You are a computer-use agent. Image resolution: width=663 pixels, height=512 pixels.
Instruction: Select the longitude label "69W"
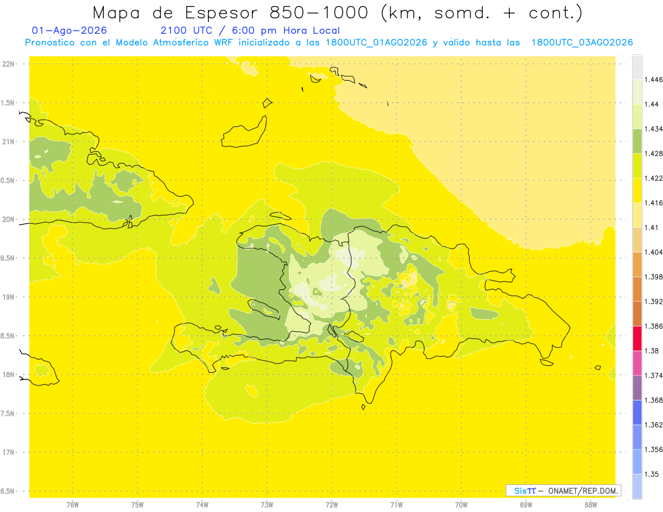coord(526,505)
